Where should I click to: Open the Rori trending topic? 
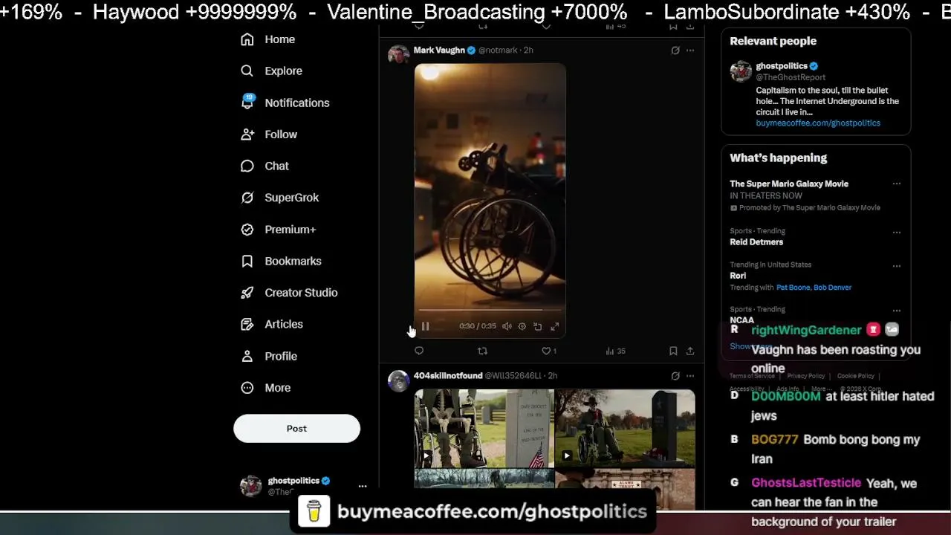(738, 276)
